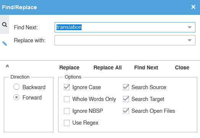Enable Use Regex option

tap(67, 123)
